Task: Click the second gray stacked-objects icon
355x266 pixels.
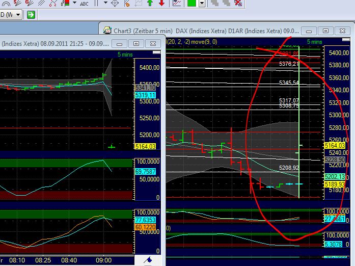Action: [x=226, y=3]
